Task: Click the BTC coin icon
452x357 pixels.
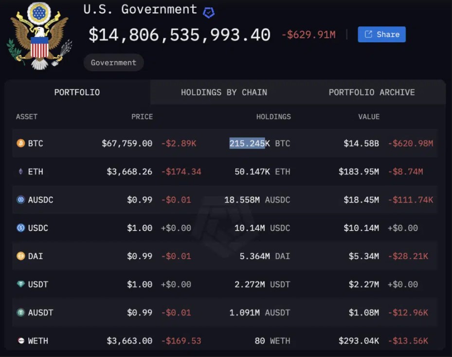Action: [20, 143]
